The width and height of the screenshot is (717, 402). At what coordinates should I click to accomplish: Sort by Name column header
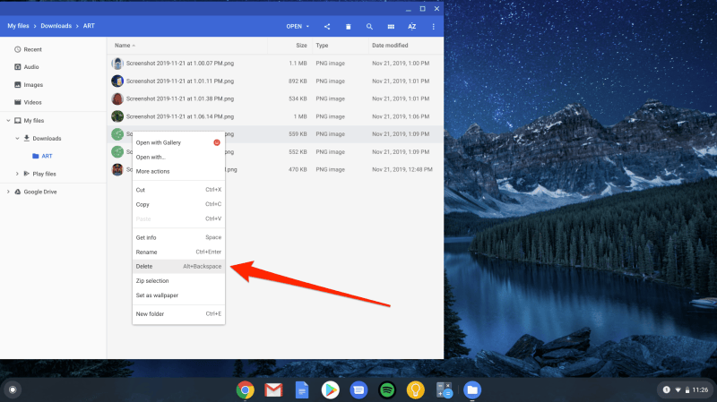click(x=123, y=46)
